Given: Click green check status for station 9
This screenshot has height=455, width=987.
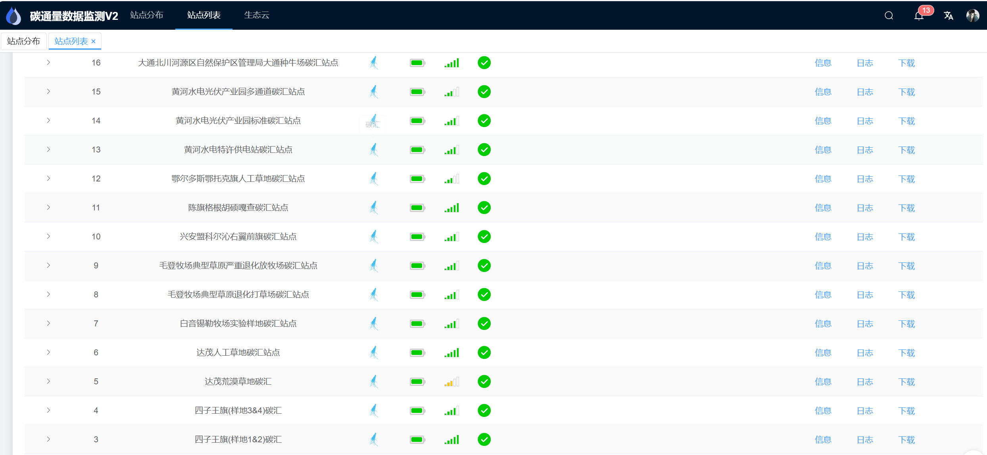Looking at the screenshot, I should pyautogui.click(x=484, y=266).
